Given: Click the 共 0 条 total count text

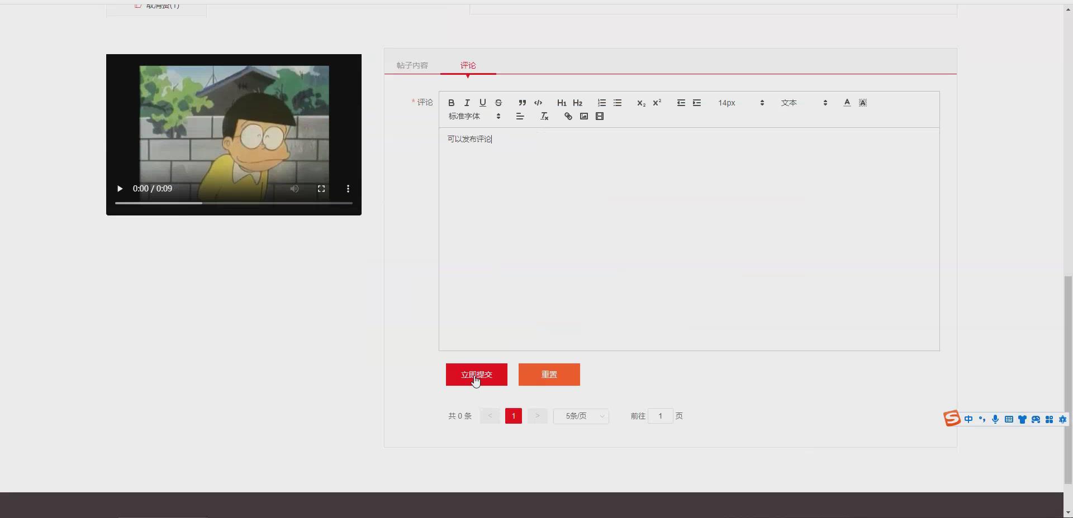Looking at the screenshot, I should click(x=460, y=416).
